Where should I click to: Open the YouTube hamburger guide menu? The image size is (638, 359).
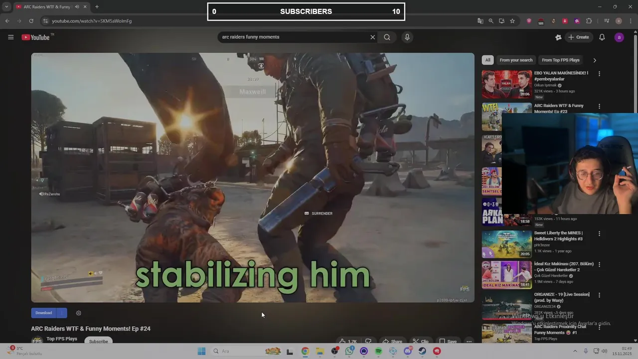point(10,37)
